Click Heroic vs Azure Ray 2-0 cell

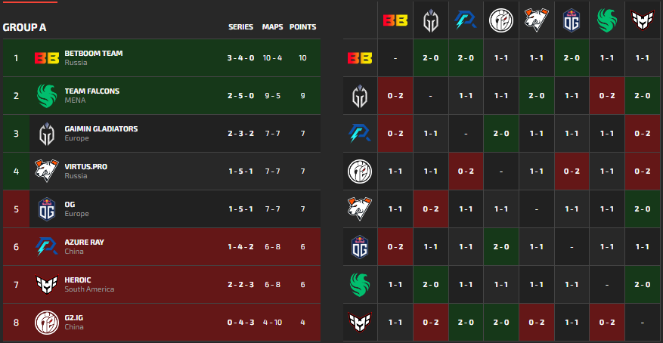click(x=466, y=323)
